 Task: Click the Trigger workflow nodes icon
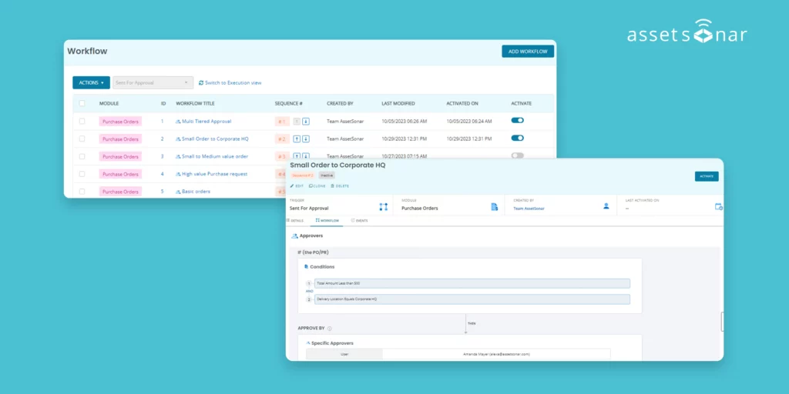[x=383, y=206]
